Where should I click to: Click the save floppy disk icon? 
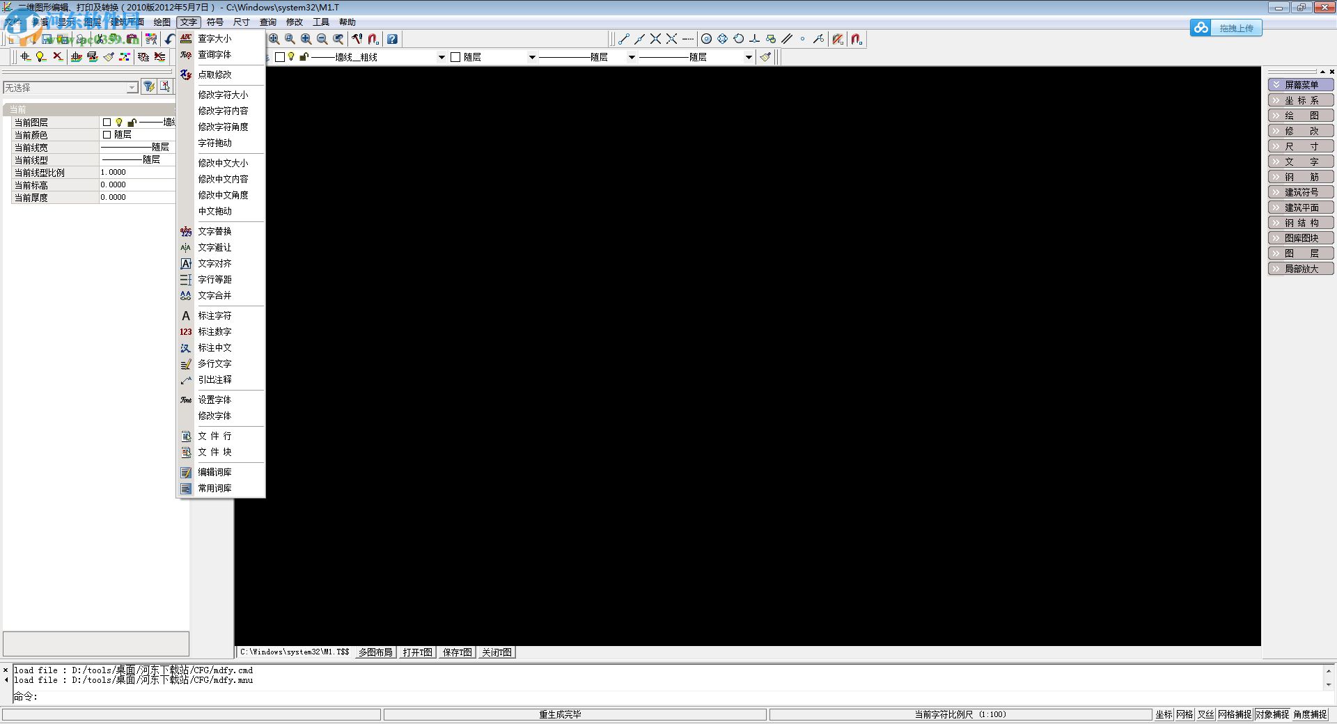pyautogui.click(x=47, y=39)
